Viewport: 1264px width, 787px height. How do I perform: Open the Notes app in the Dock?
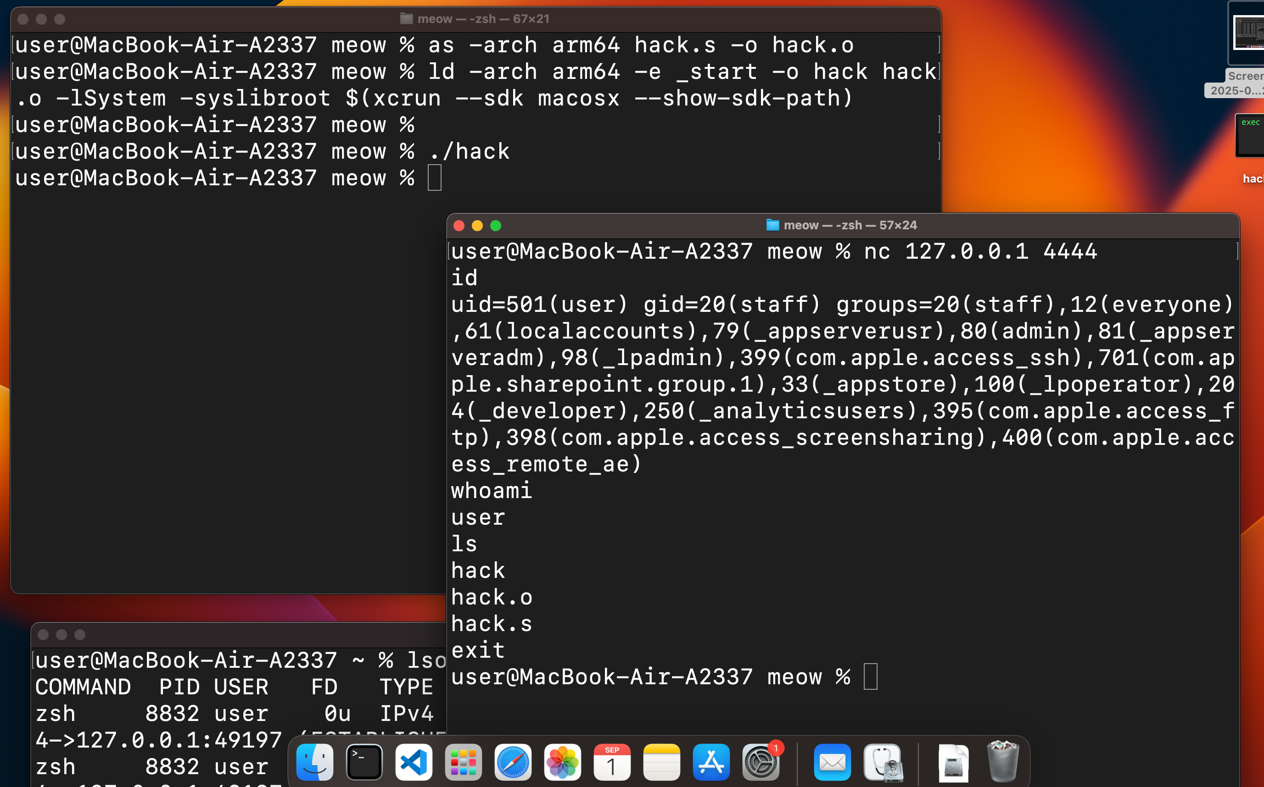[x=661, y=762]
